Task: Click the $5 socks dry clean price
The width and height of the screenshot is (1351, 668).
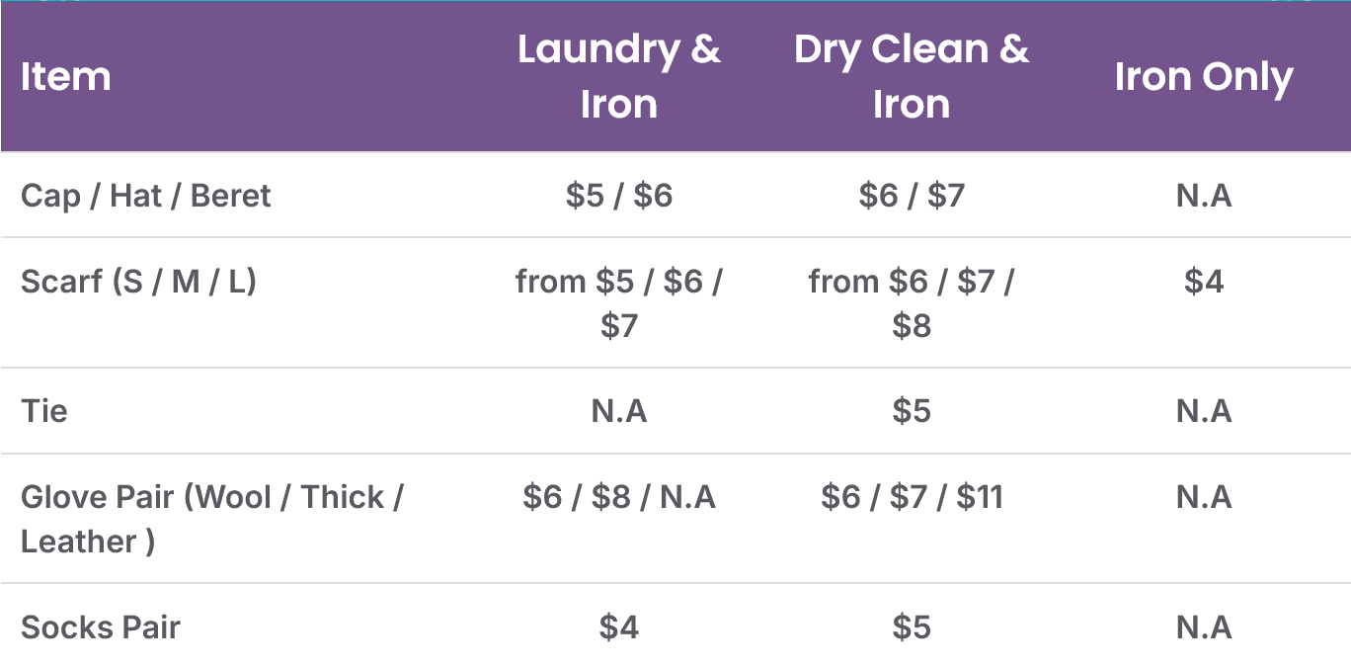Action: pyautogui.click(x=911, y=627)
